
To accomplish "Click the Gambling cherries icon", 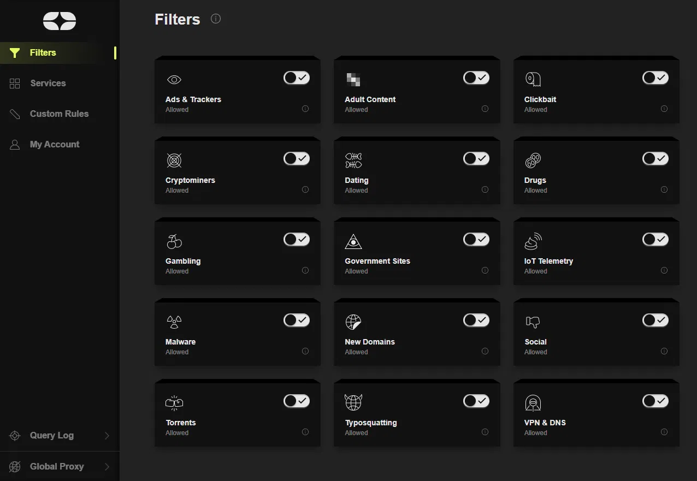I will point(174,241).
